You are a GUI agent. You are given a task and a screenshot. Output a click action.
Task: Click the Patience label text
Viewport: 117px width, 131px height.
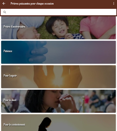click(x=8, y=51)
